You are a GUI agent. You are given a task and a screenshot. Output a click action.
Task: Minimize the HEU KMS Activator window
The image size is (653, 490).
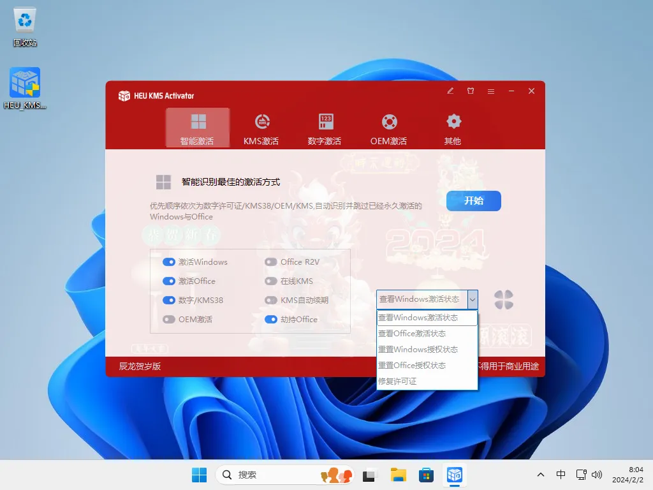pos(511,91)
